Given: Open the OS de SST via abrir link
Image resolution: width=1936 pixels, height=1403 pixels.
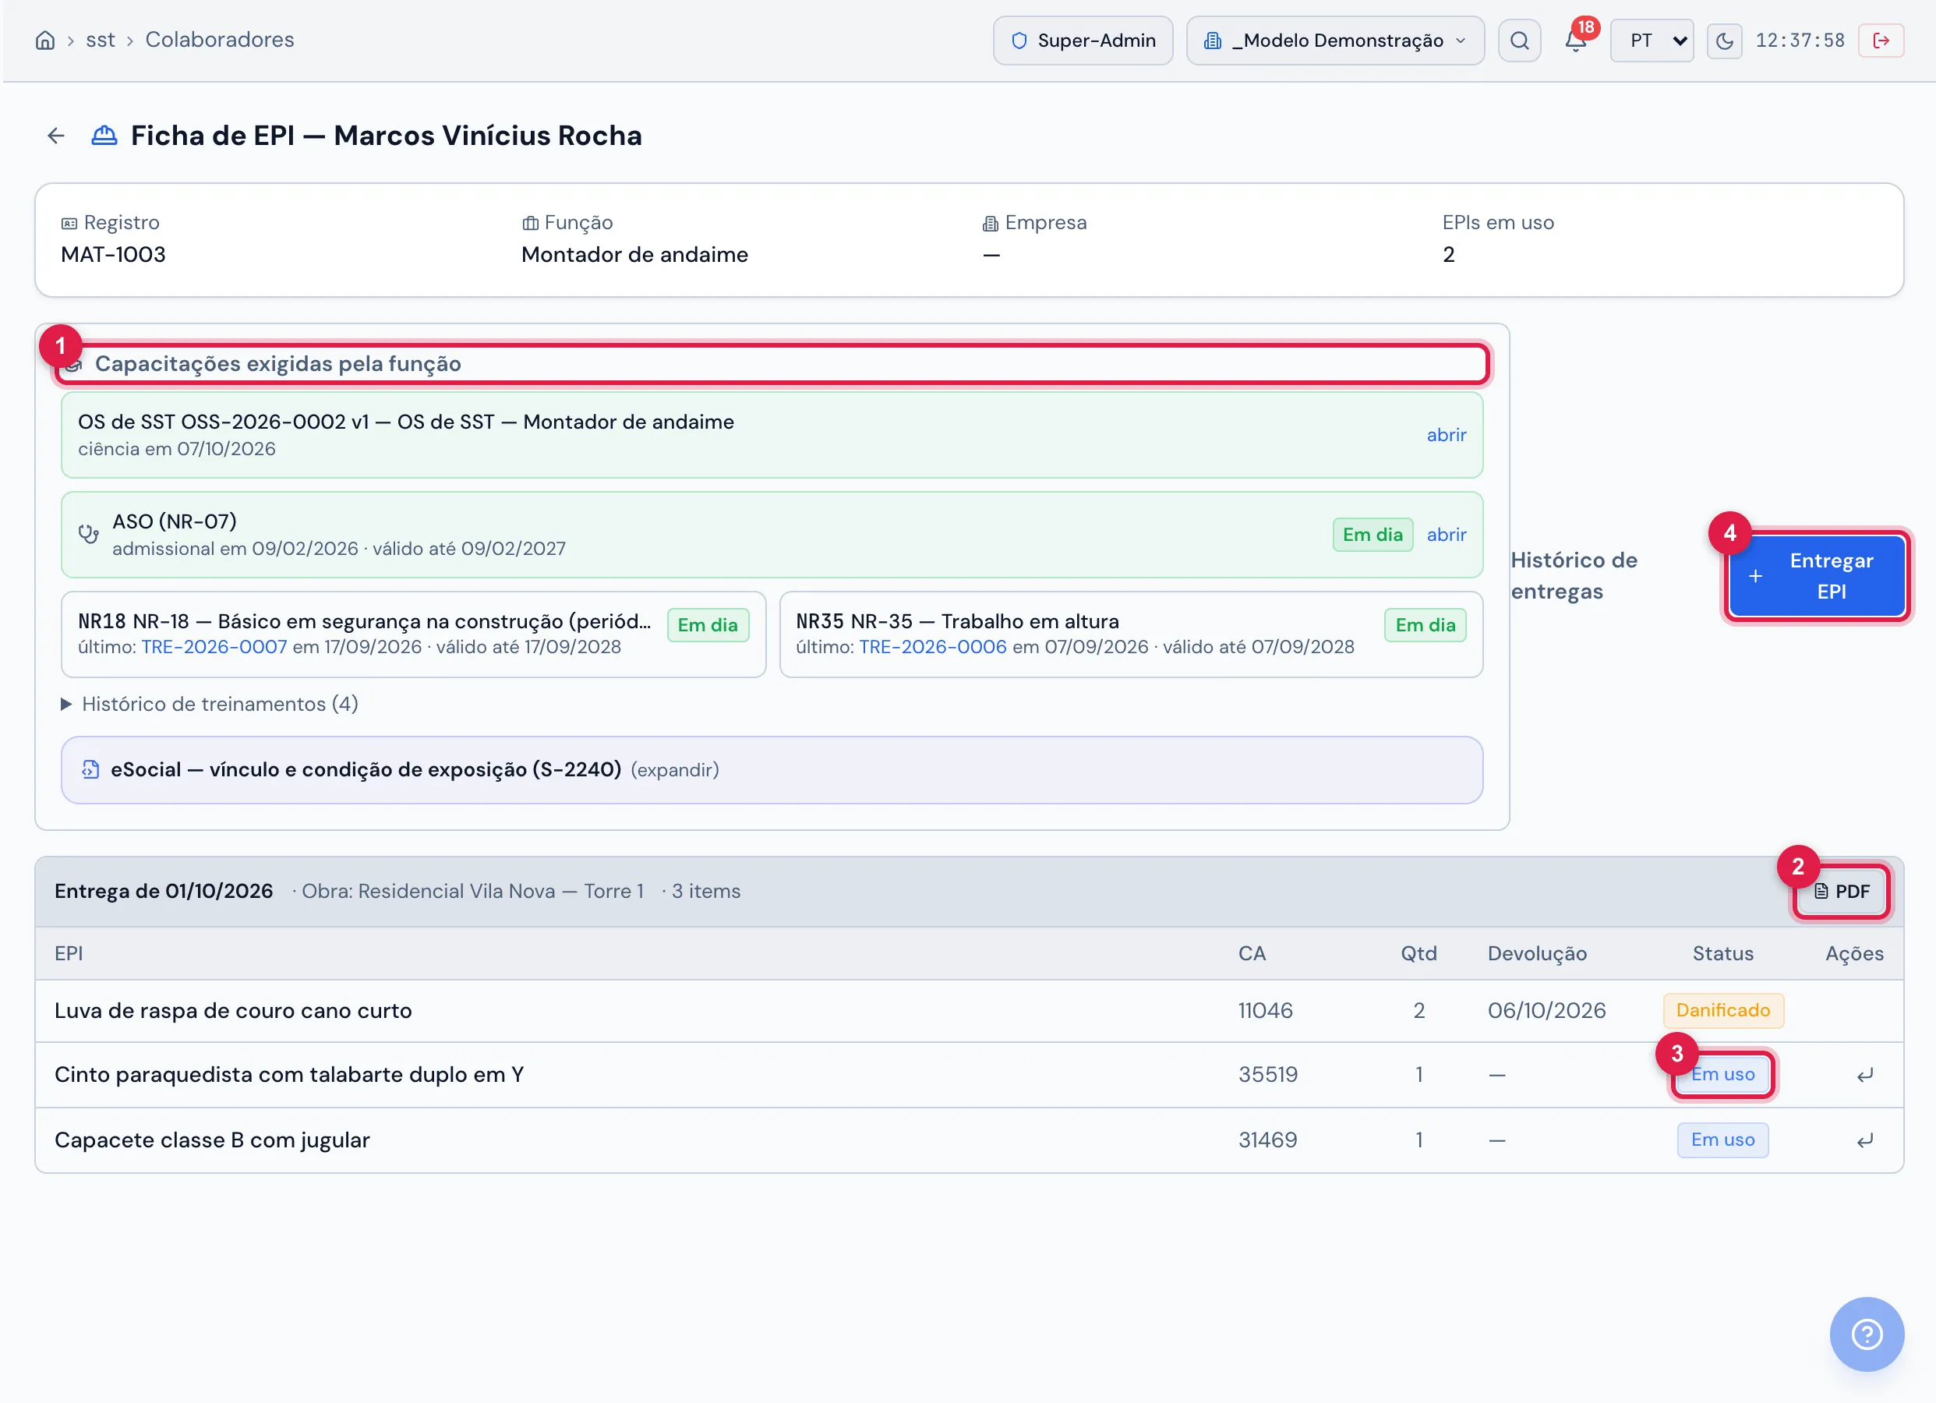Looking at the screenshot, I should (x=1446, y=435).
